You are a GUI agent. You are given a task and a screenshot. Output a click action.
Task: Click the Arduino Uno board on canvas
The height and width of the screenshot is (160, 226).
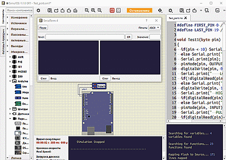[x=98, y=113]
